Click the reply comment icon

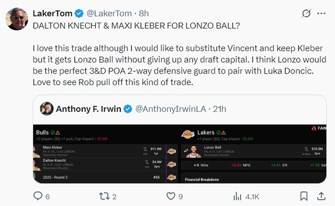tap(38, 196)
